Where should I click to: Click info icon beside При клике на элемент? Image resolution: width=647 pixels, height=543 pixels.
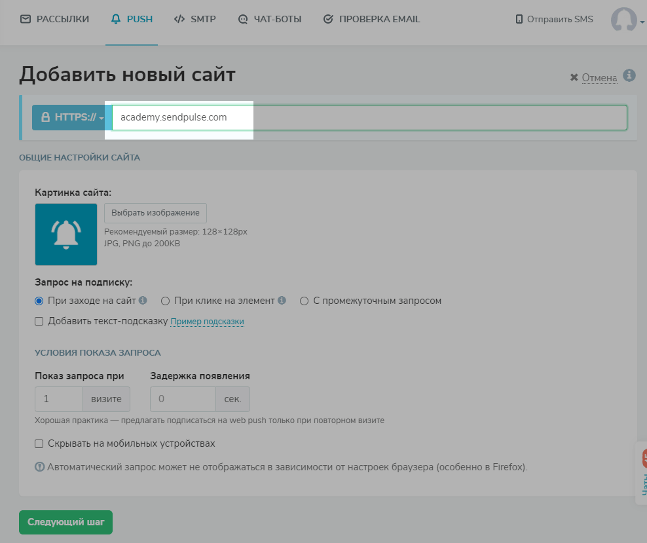coord(282,301)
